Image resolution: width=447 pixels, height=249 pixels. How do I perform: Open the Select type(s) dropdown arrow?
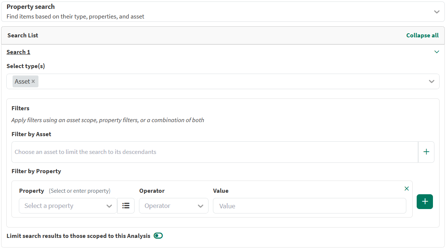point(431,81)
